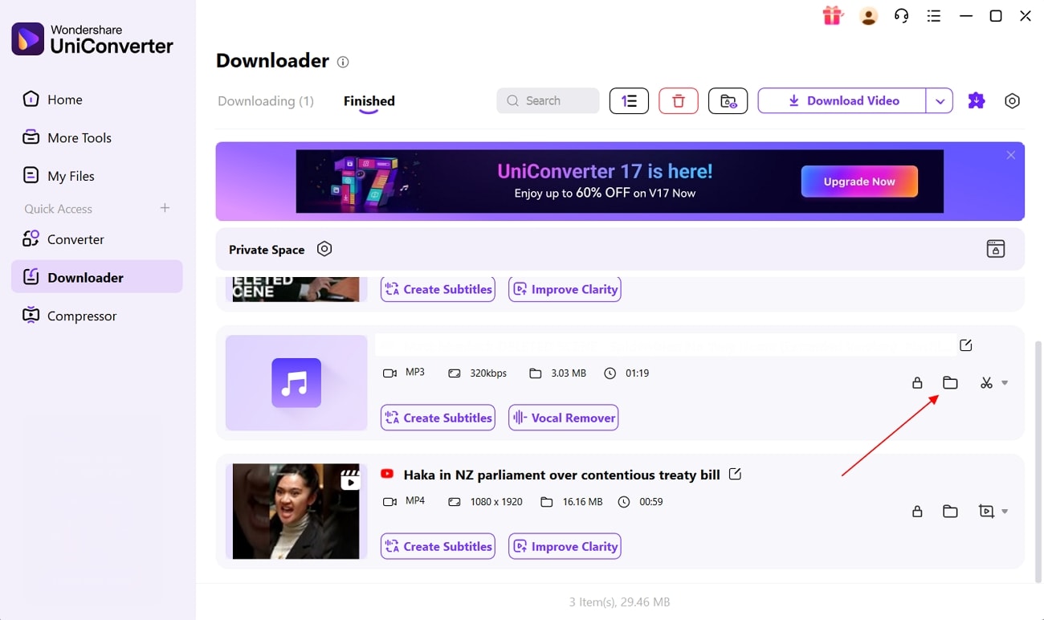This screenshot has height=620, width=1044.
Task: Open the Compressor tool in the sidebar
Action: pos(70,316)
